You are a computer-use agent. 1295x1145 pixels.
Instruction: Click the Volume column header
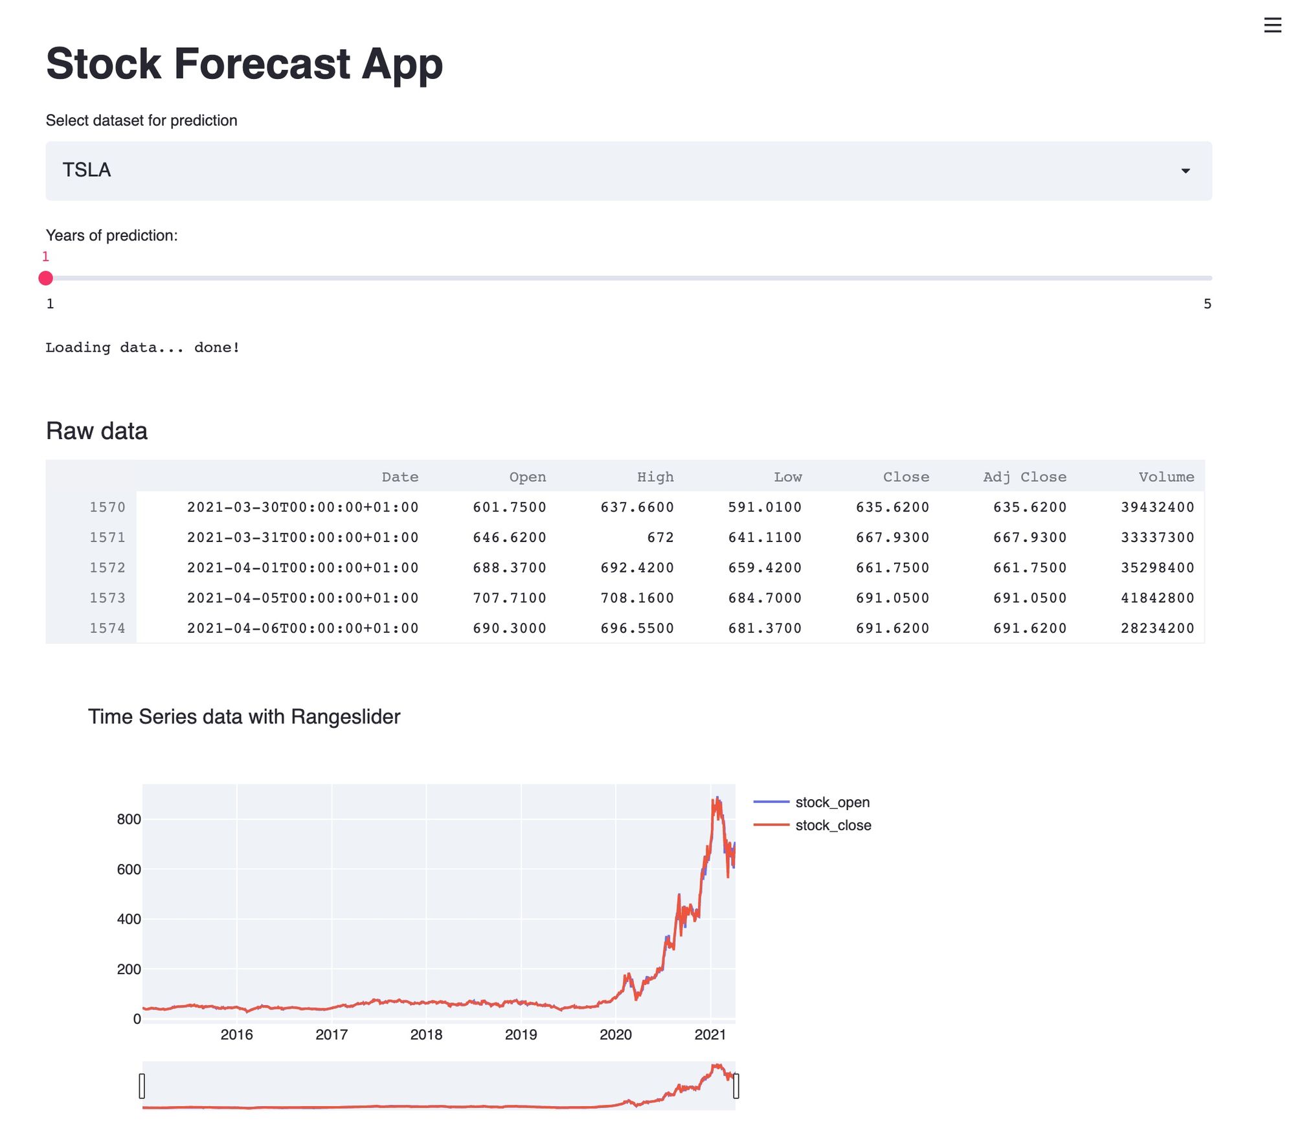coord(1165,477)
